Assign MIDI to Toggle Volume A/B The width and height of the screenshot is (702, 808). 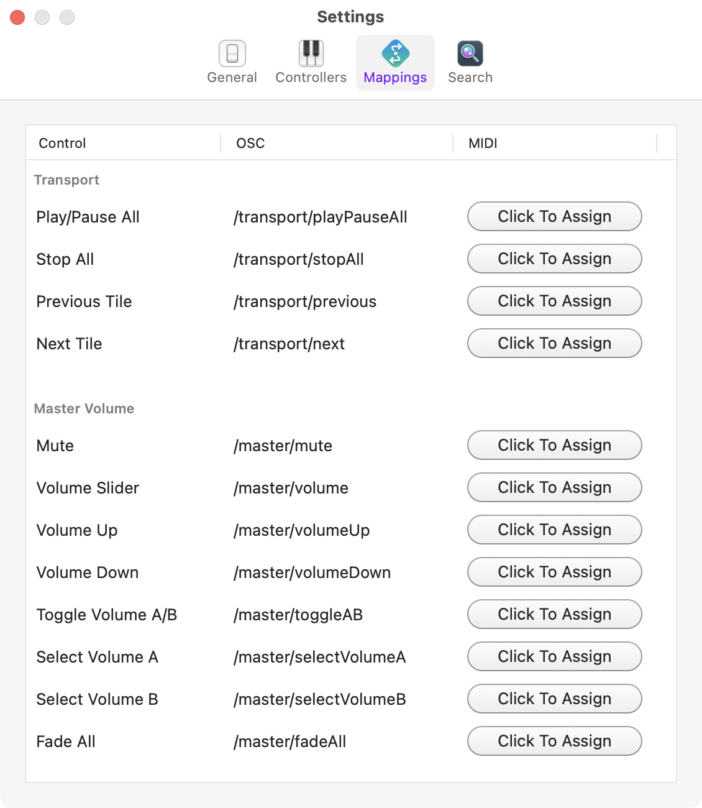pyautogui.click(x=555, y=614)
